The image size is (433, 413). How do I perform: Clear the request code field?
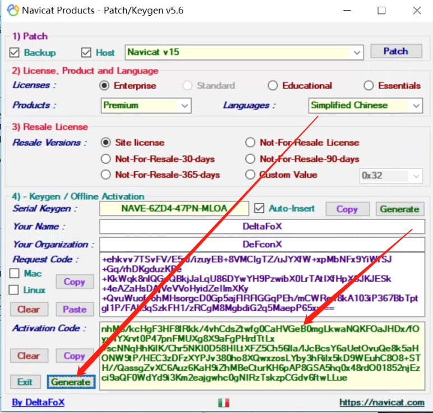(29, 309)
